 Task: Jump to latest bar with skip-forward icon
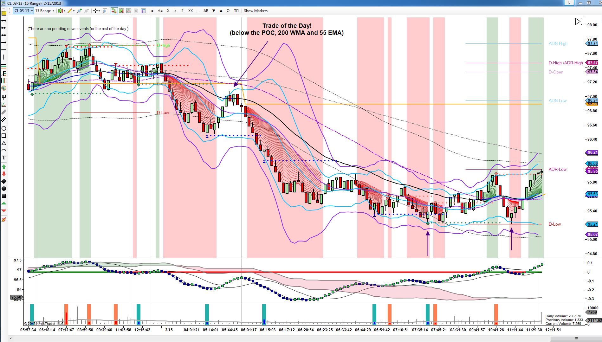tap(579, 21)
